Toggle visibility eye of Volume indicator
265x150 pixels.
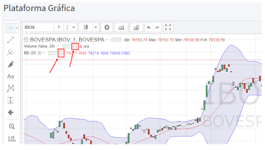(64, 46)
